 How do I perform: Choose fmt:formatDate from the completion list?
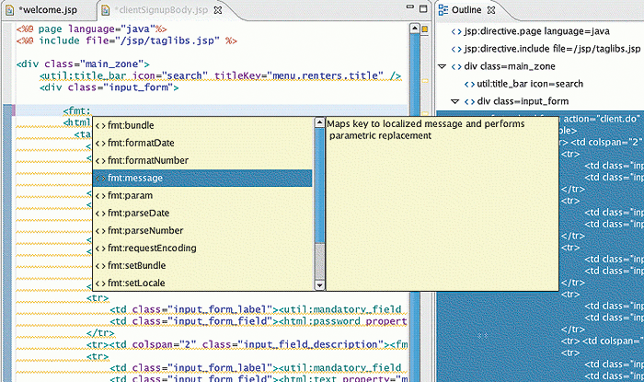(203, 143)
